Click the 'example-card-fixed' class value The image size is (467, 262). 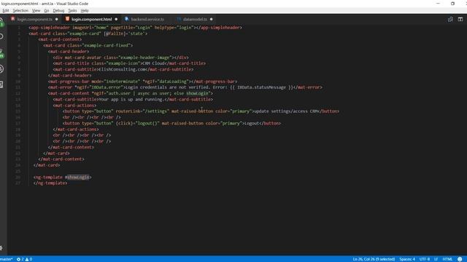(106, 45)
